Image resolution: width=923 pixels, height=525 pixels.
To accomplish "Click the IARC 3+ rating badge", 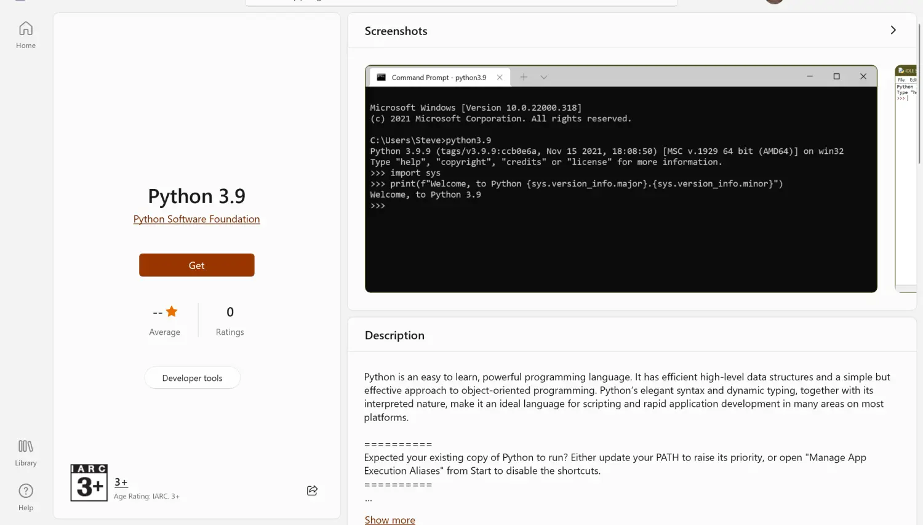I will pos(89,483).
